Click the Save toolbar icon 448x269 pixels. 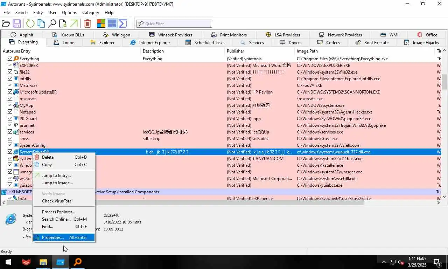pyautogui.click(x=16, y=23)
